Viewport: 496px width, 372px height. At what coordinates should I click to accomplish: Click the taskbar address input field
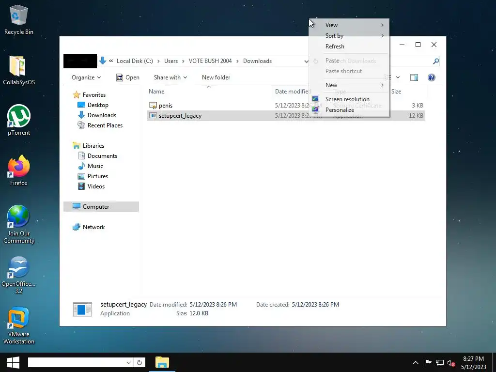pos(77,362)
